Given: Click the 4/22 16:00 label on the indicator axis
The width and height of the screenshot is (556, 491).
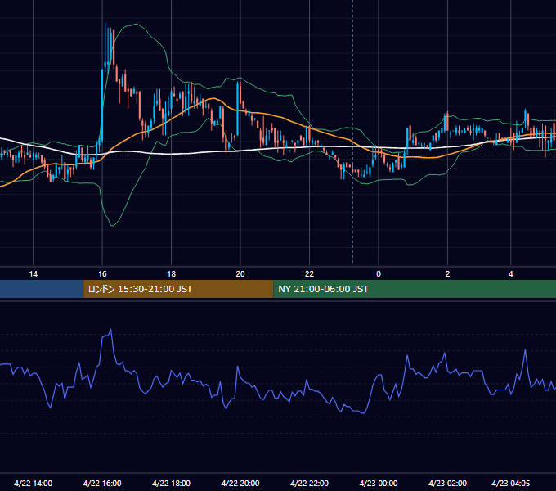Looking at the screenshot, I should 102,483.
